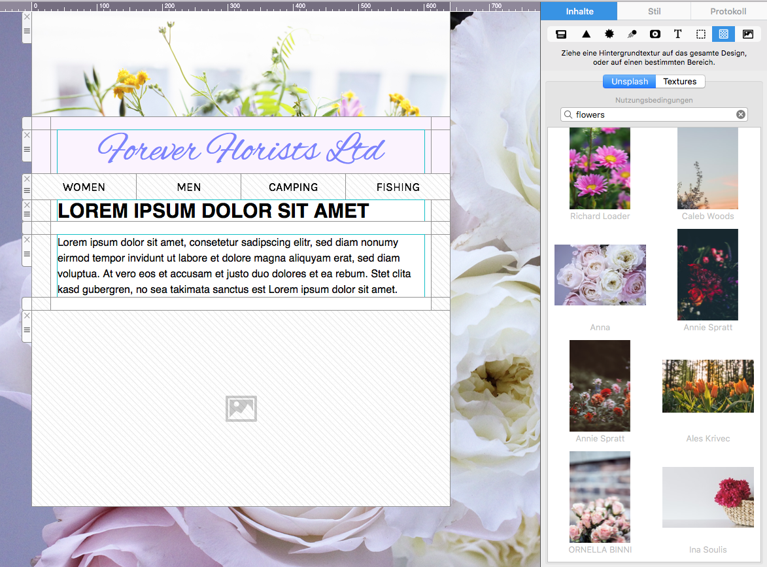The width and height of the screenshot is (767, 567).
Task: Select Ales Krivec's orange tulips photo
Action: pos(707,386)
